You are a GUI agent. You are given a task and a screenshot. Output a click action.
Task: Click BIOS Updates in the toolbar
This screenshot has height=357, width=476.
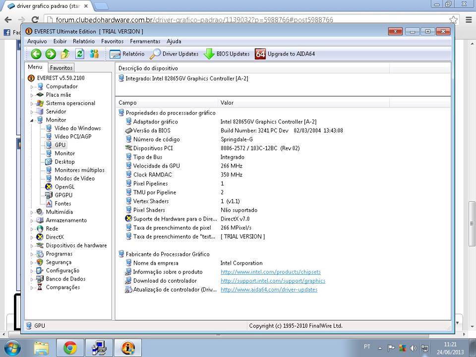pos(227,54)
